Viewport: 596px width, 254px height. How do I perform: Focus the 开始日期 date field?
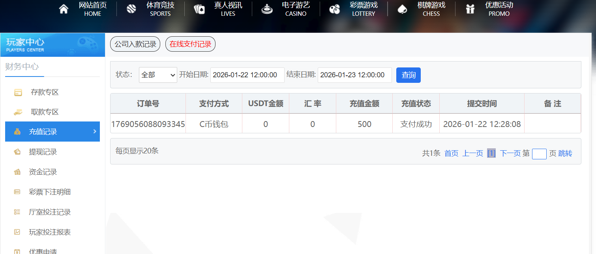(x=247, y=75)
